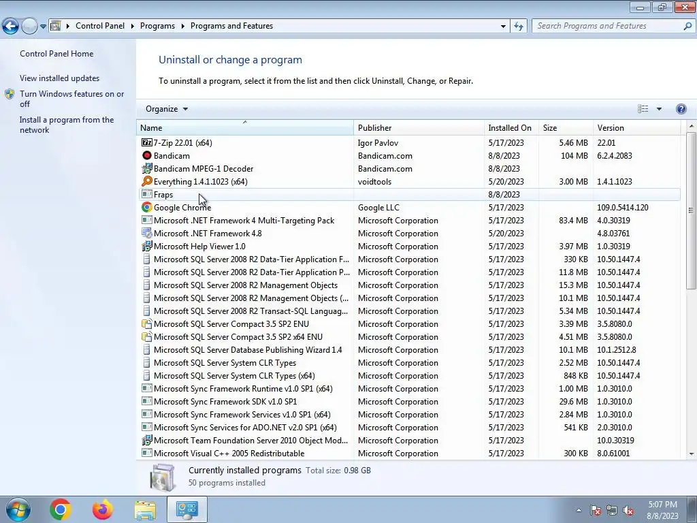Click the SQL Server Compact 3.5 SP2 x64 ENU icon
Image resolution: width=697 pixels, height=523 pixels.
coord(147,336)
